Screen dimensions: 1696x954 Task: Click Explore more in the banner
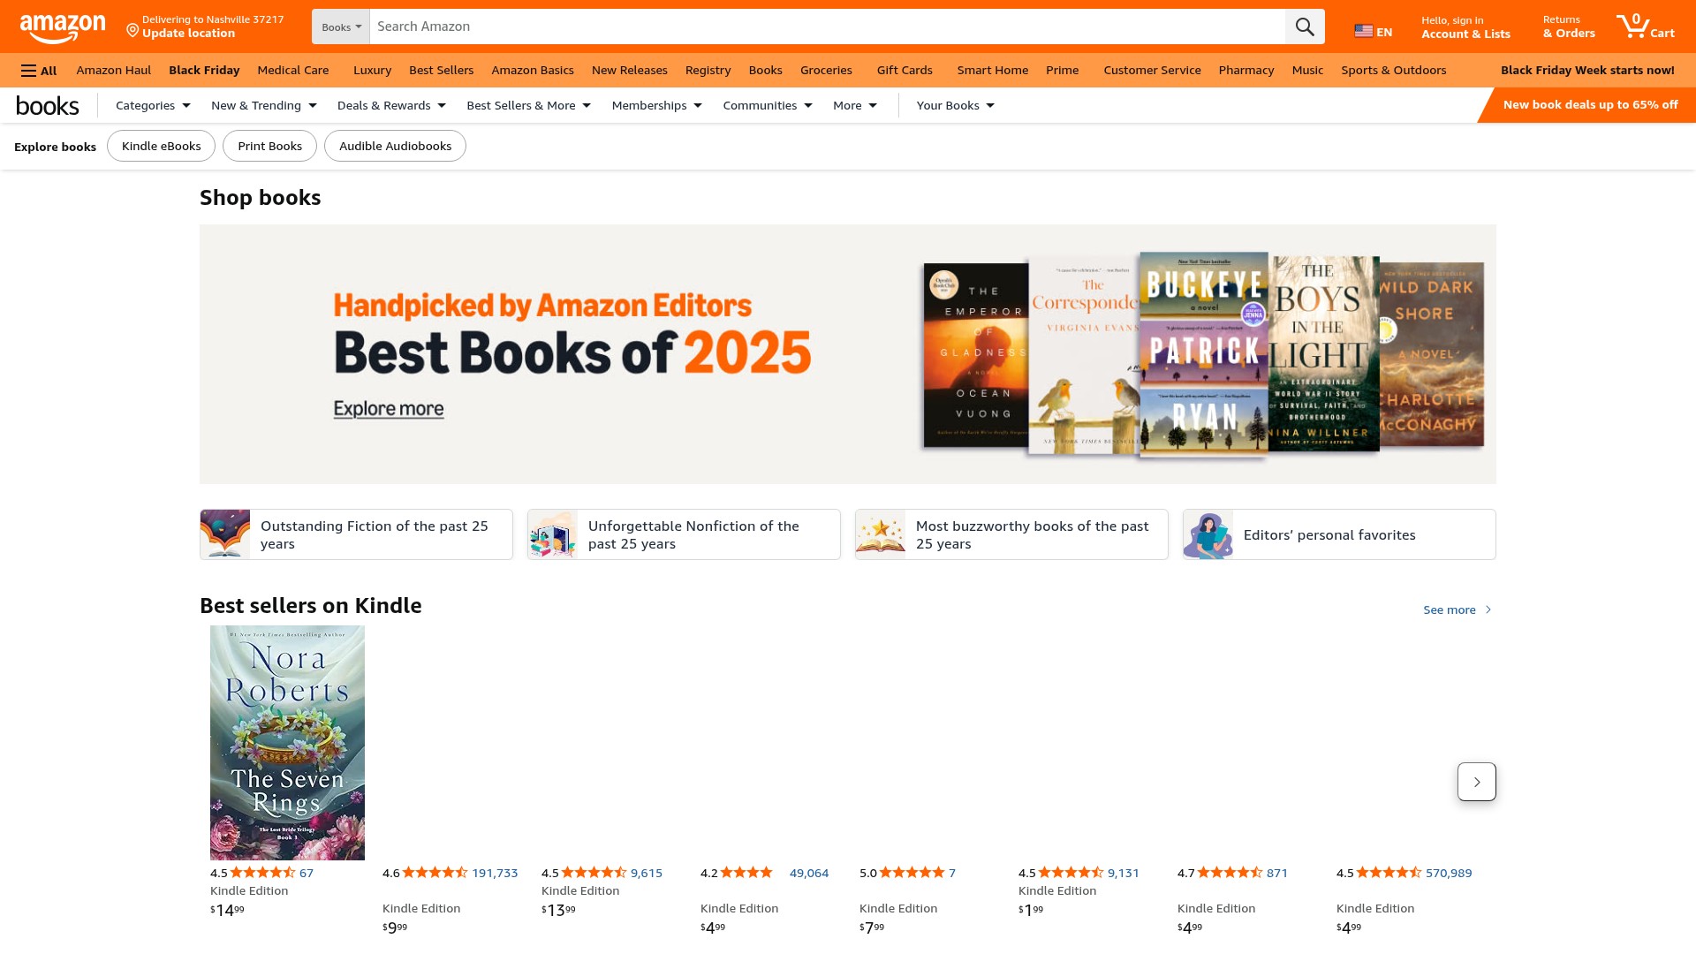[389, 409]
